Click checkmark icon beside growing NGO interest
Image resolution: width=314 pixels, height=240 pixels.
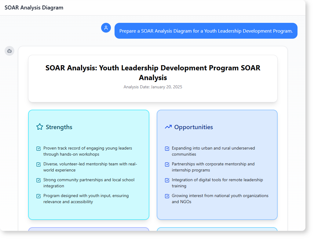click(x=167, y=196)
